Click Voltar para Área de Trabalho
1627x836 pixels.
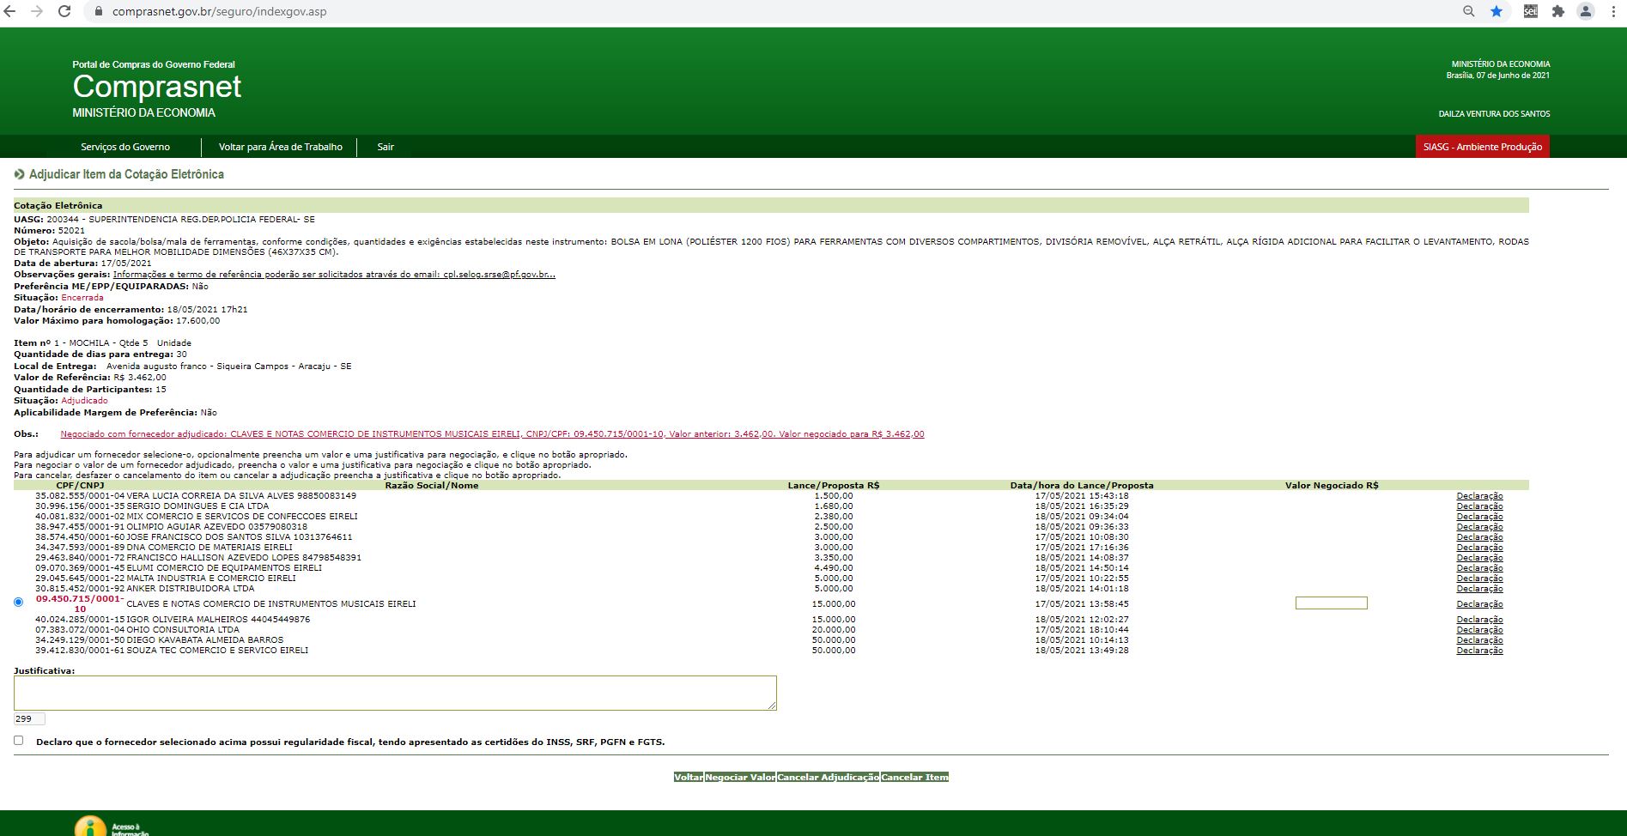coord(280,147)
